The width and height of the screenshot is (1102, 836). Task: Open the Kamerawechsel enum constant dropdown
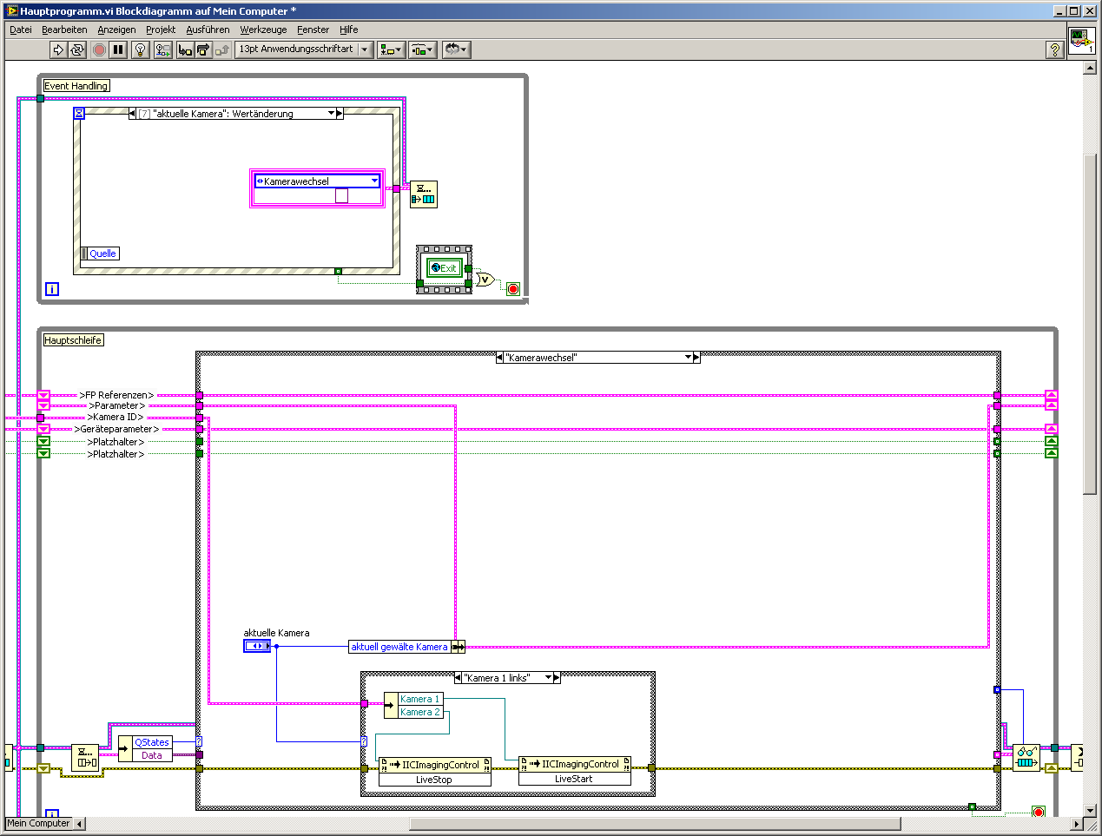374,181
